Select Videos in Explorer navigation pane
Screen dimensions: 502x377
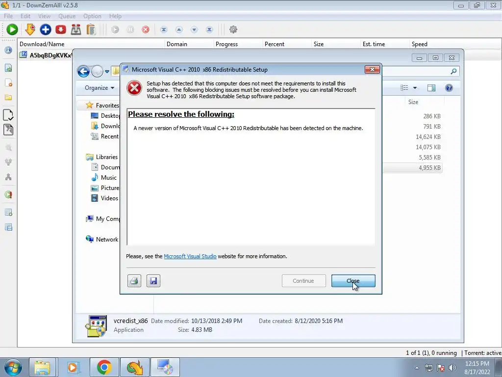(x=109, y=198)
